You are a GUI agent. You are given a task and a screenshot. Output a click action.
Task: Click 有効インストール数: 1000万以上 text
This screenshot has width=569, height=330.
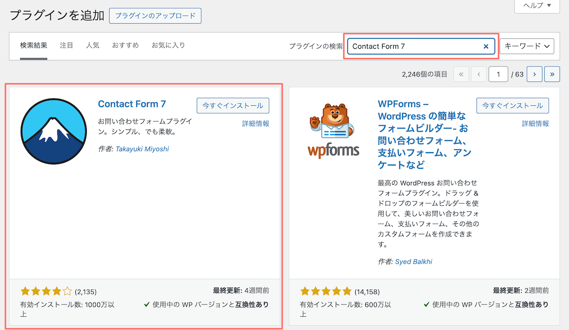click(x=67, y=309)
